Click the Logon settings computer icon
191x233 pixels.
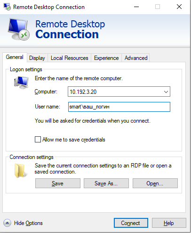pyautogui.click(x=21, y=83)
